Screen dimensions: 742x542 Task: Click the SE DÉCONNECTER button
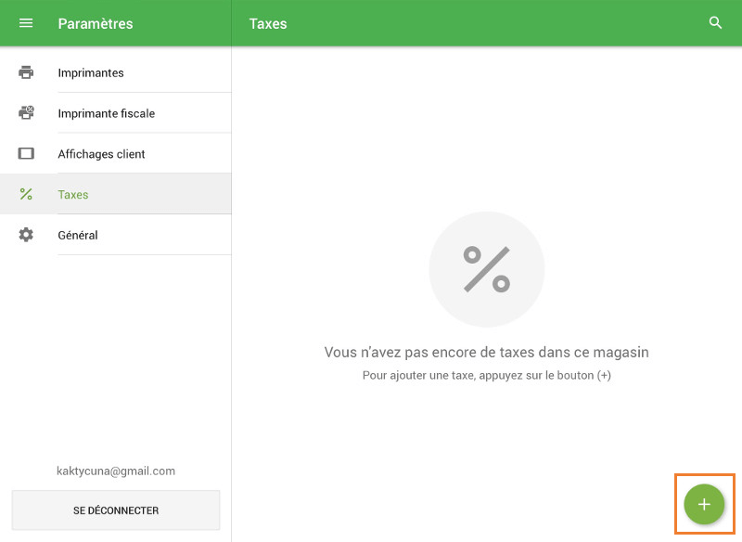click(x=116, y=510)
